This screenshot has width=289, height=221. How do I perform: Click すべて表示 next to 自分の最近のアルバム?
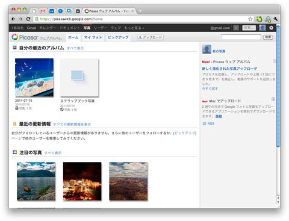pyautogui.click(x=75, y=48)
